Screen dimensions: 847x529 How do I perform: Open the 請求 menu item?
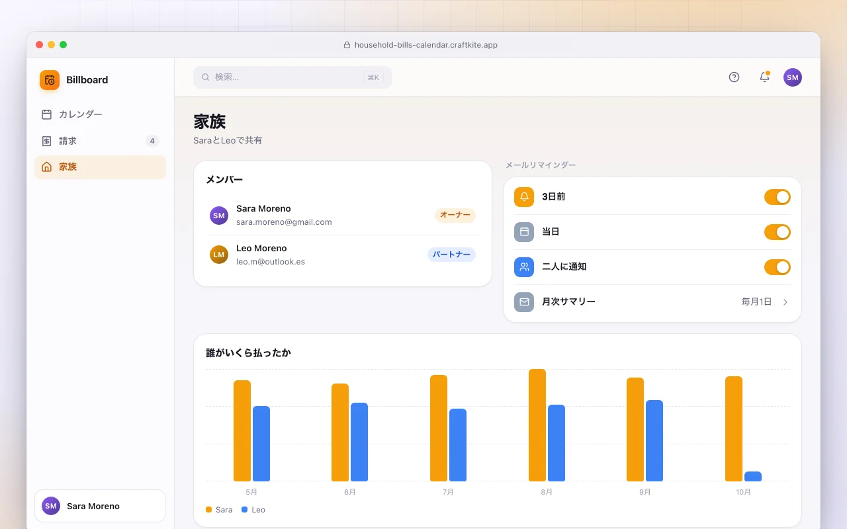click(100, 141)
